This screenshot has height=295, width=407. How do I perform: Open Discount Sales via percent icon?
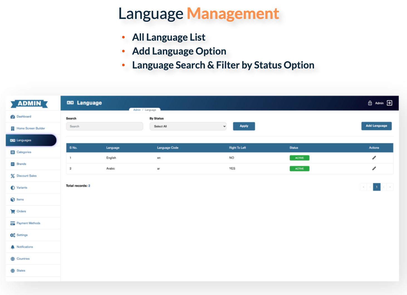[13, 176]
